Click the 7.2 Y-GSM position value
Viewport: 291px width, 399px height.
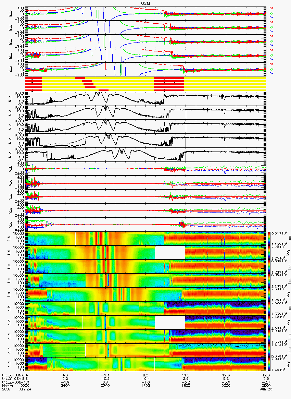click(x=65, y=378)
